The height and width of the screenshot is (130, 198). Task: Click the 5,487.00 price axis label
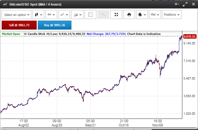pos(189,78)
